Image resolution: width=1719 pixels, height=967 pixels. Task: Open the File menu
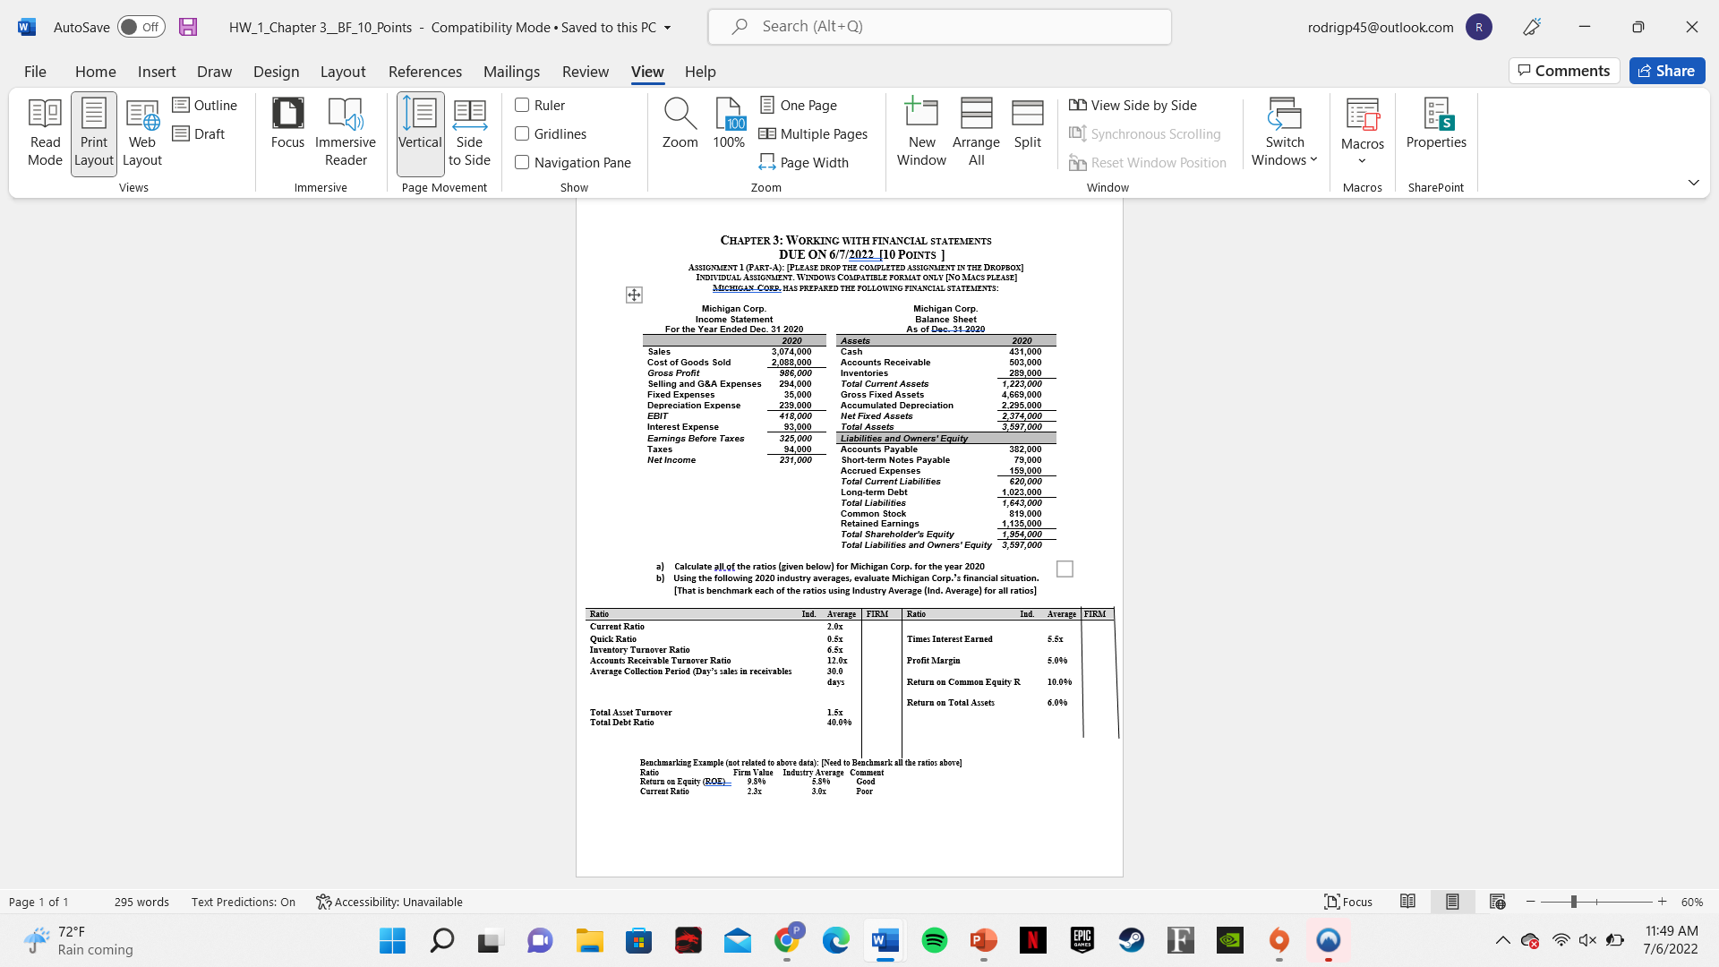coord(35,72)
